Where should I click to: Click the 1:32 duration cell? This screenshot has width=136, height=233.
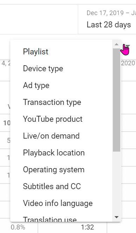point(87,227)
